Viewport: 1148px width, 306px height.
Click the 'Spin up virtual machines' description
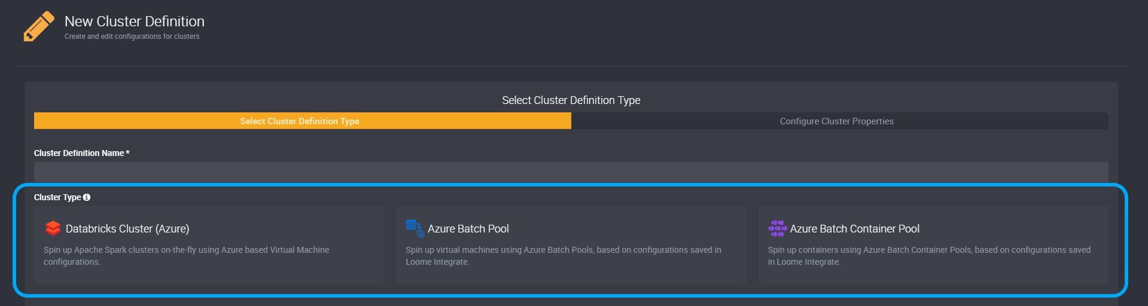point(564,256)
